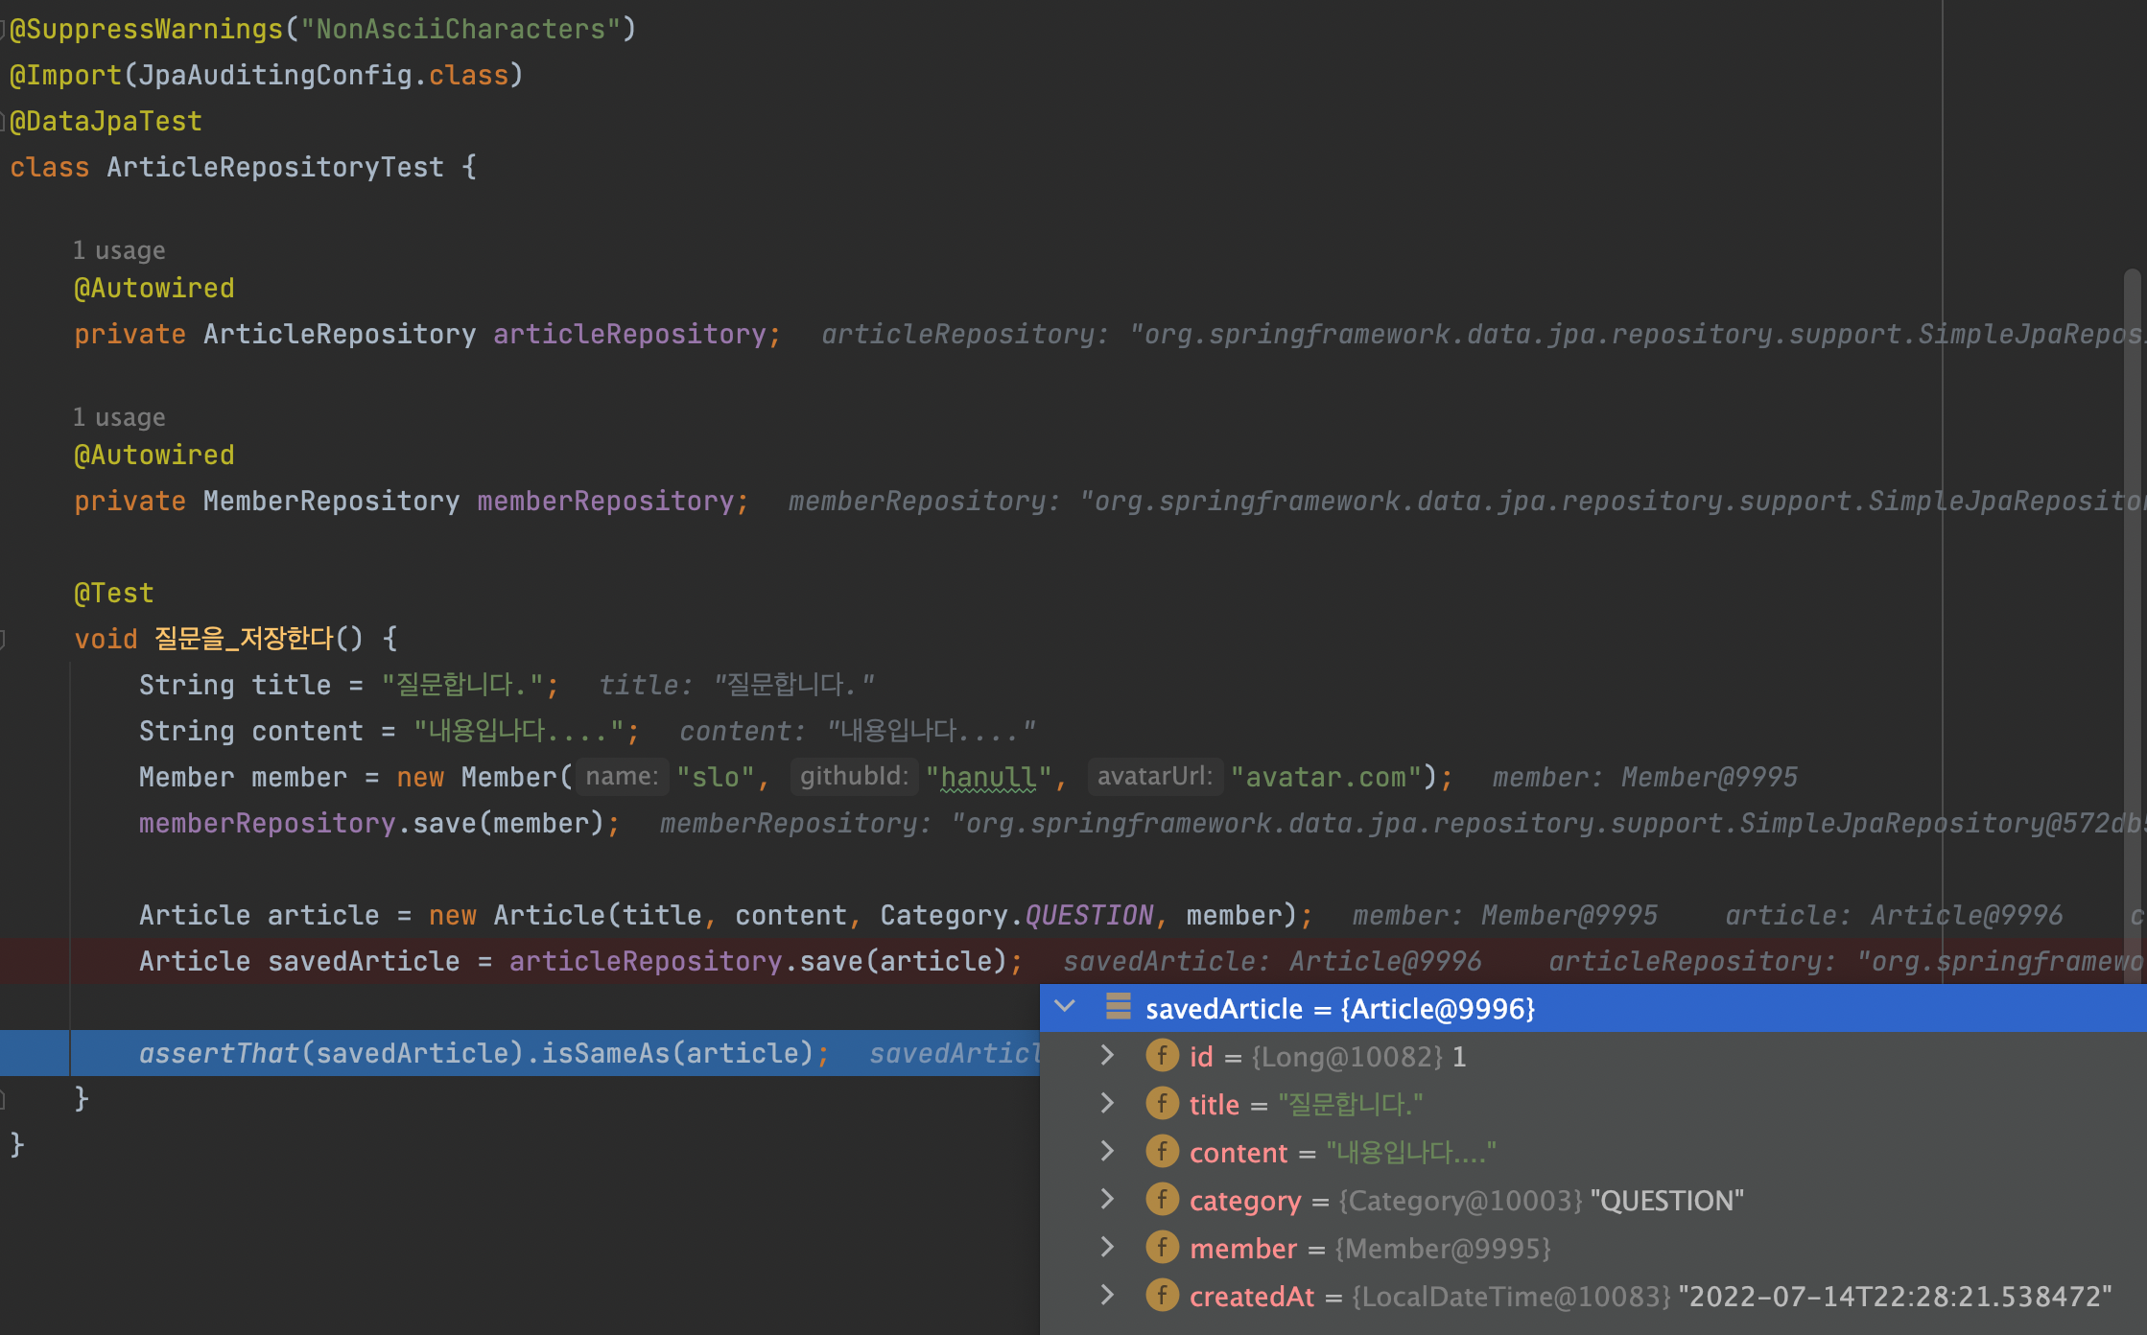
Task: Click the '1 usage' hint above articleRepository
Action: pyautogui.click(x=119, y=251)
